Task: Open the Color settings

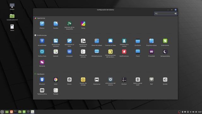Action: (x=56, y=81)
